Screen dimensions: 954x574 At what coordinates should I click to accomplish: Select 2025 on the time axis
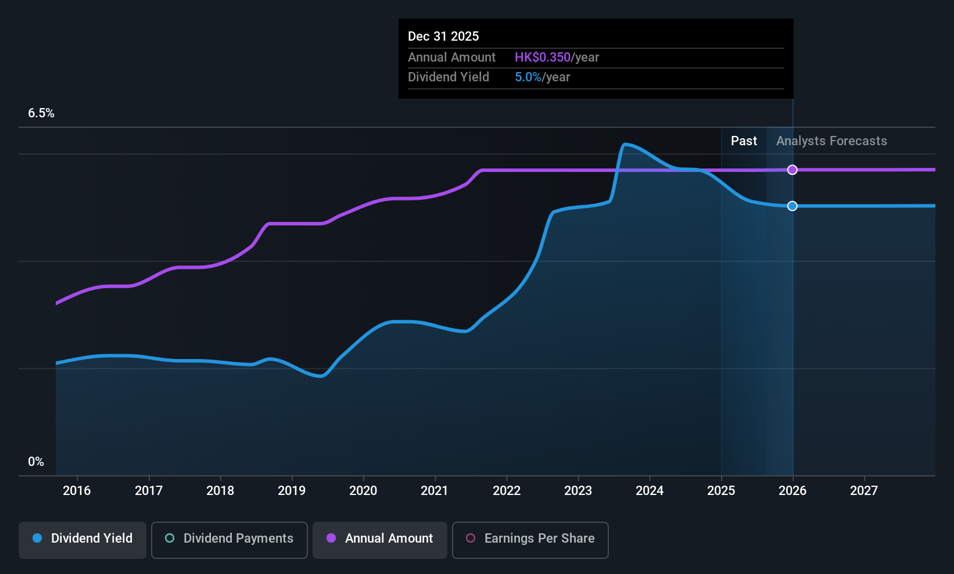(721, 491)
